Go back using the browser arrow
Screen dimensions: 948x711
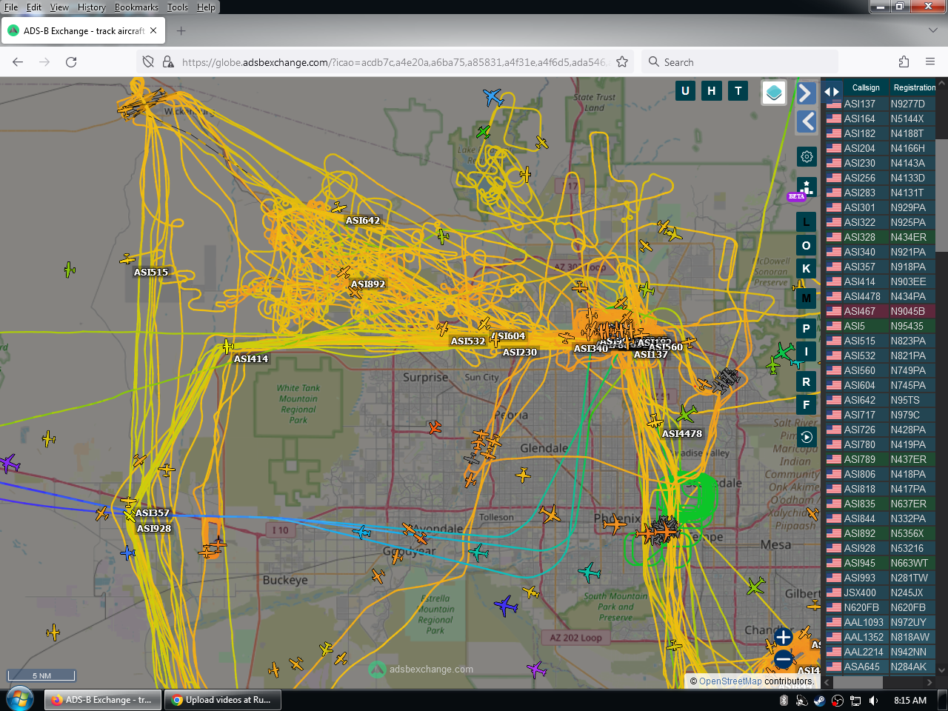coord(18,62)
